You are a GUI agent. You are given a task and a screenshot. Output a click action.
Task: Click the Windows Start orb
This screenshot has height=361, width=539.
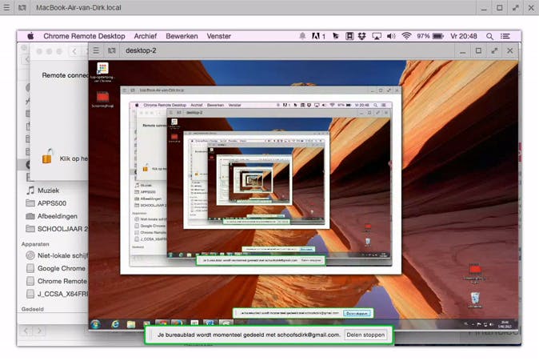(95, 324)
